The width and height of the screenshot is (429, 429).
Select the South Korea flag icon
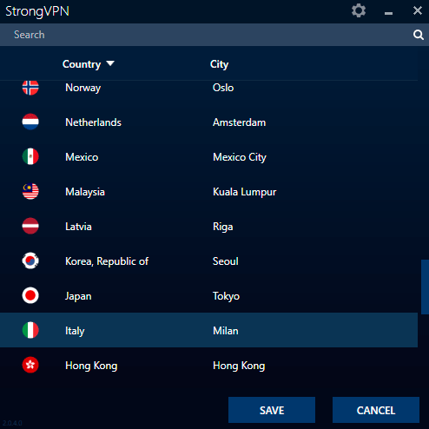[30, 261]
